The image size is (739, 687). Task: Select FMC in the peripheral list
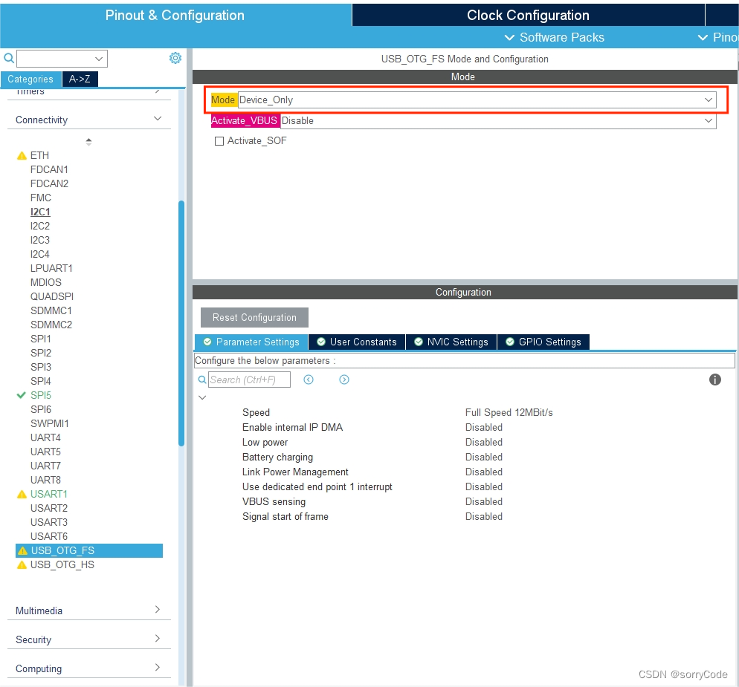(x=41, y=198)
